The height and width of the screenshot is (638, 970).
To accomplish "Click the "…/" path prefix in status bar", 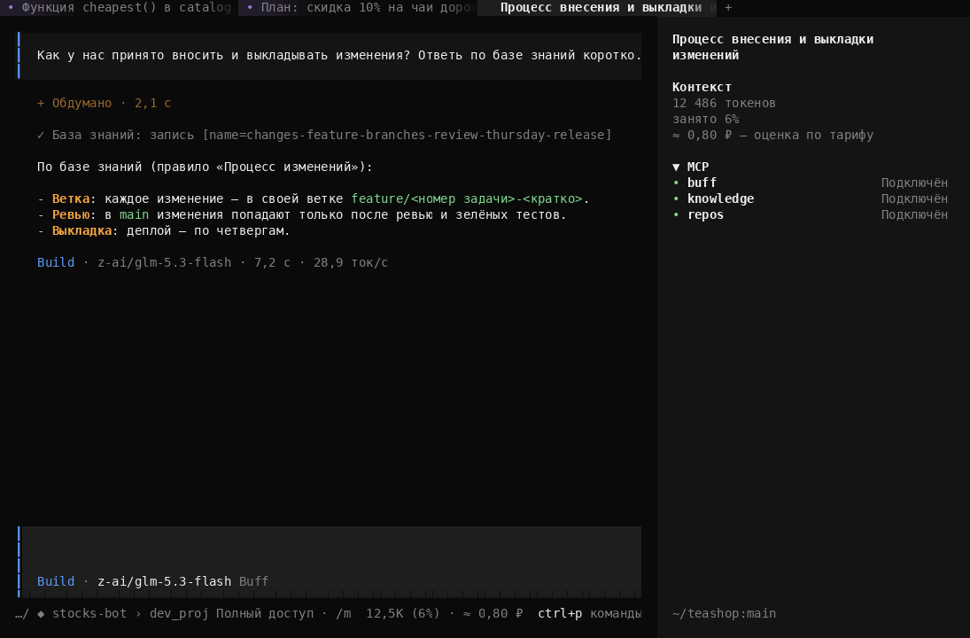I will [x=22, y=614].
